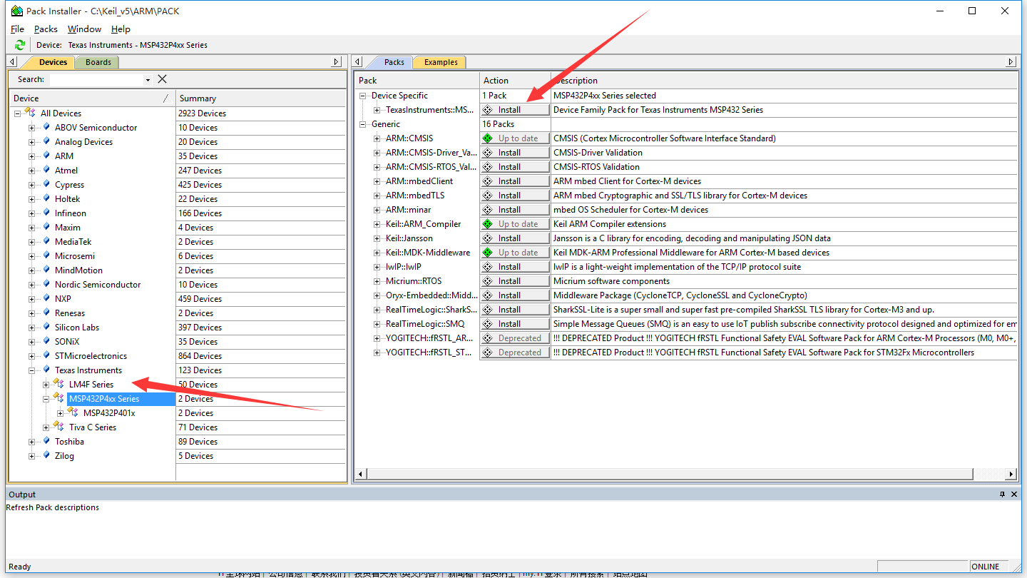This screenshot has height=578, width=1027.
Task: Select the Packs tab
Action: (x=394, y=62)
